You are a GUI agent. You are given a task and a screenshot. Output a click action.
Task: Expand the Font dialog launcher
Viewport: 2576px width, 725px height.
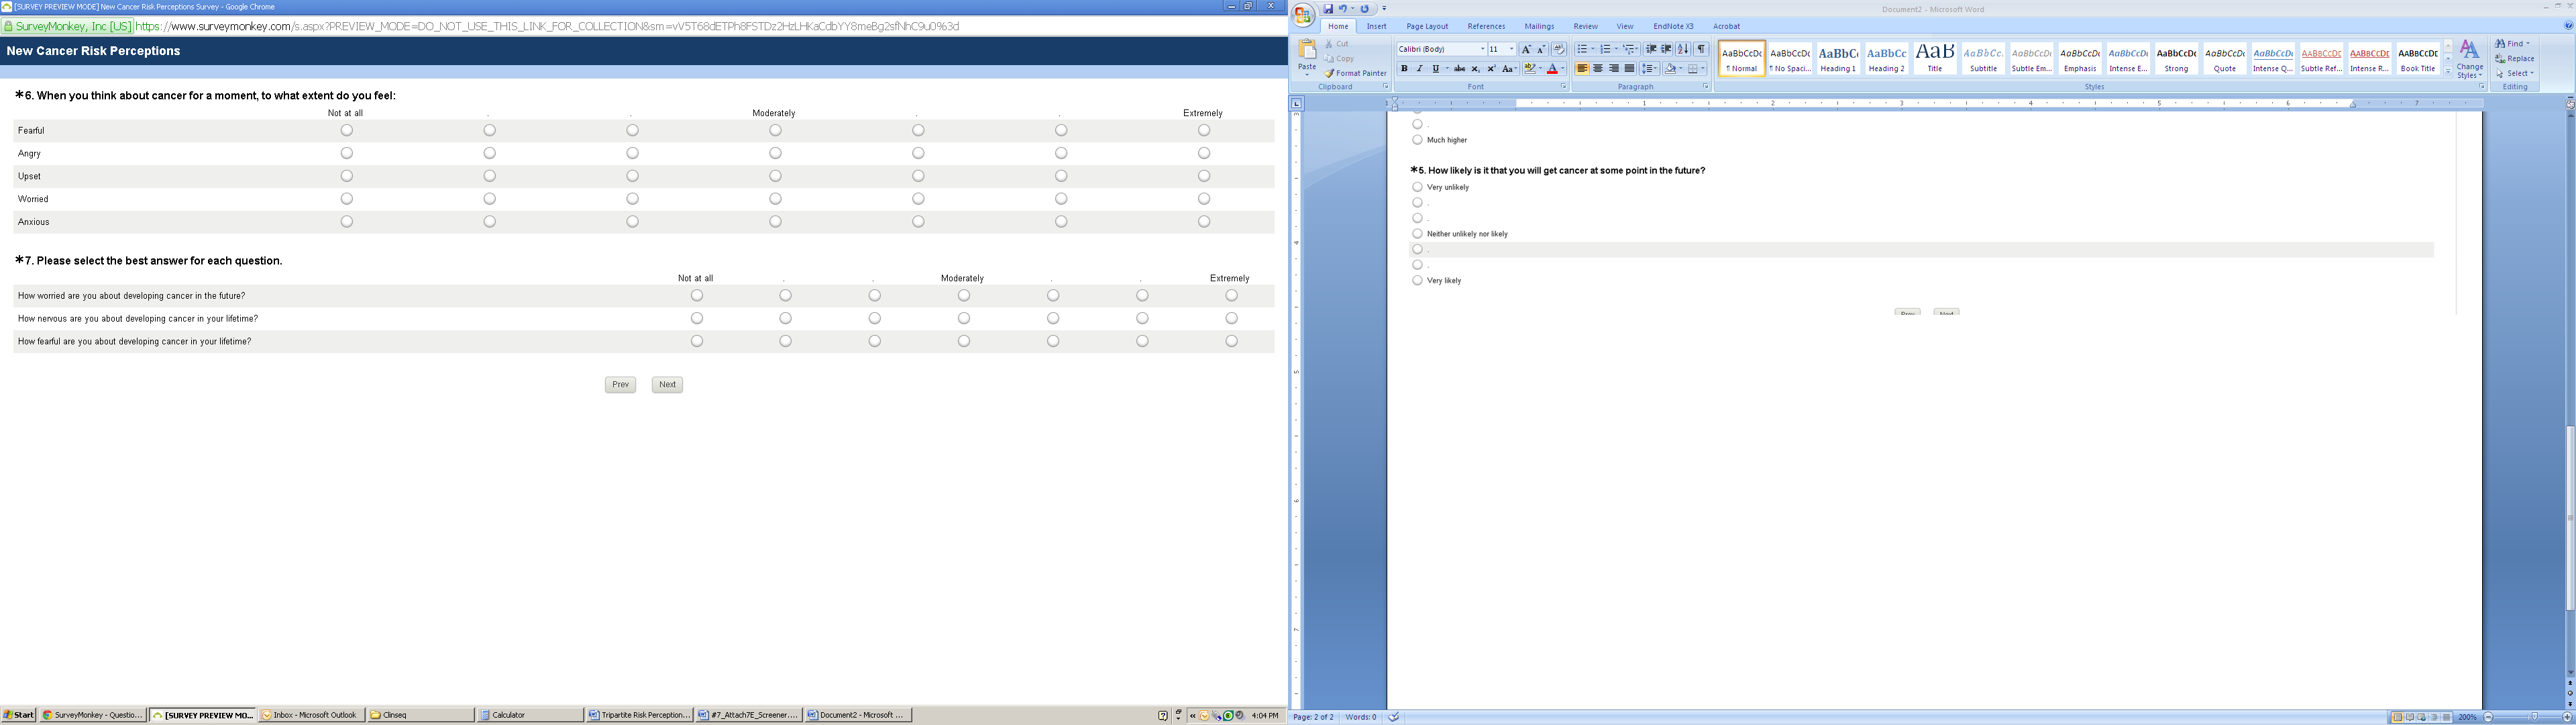(x=1564, y=87)
